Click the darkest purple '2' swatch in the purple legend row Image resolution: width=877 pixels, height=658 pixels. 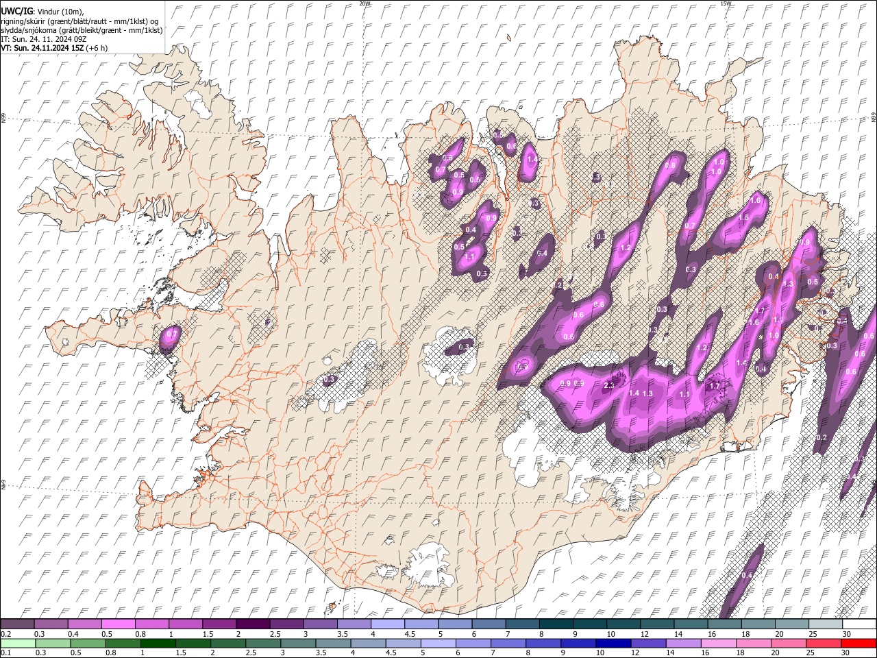(x=252, y=624)
